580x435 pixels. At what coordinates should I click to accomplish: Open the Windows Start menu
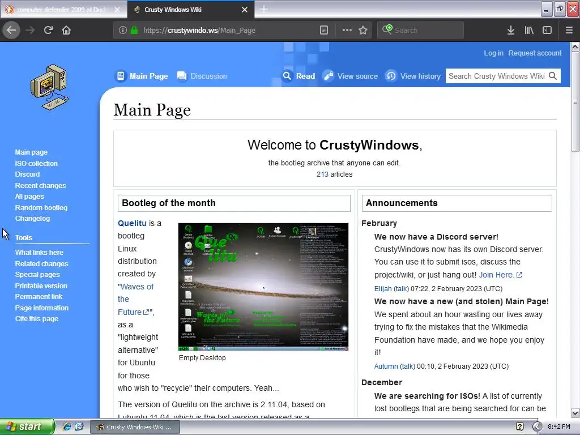[x=27, y=427]
